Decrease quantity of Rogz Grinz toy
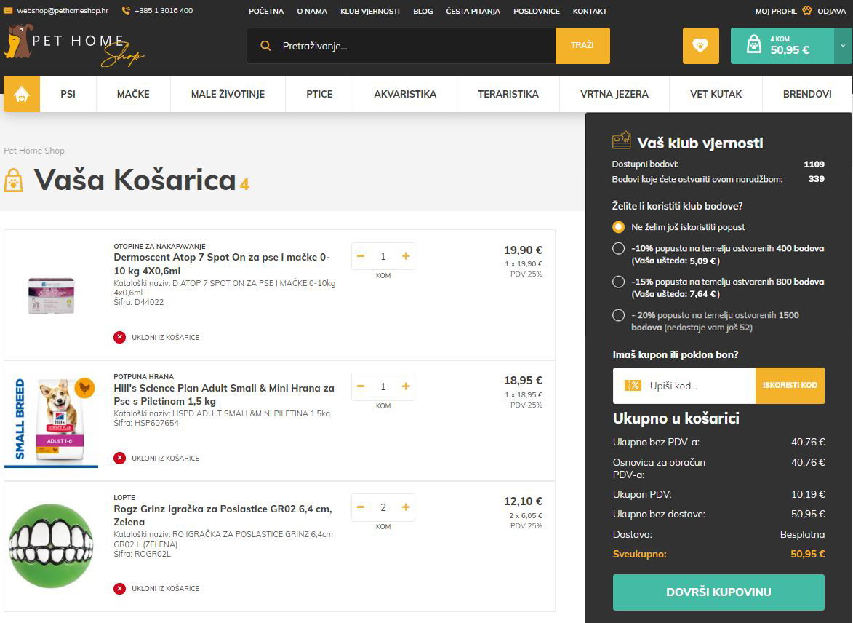The image size is (853, 623). [361, 507]
